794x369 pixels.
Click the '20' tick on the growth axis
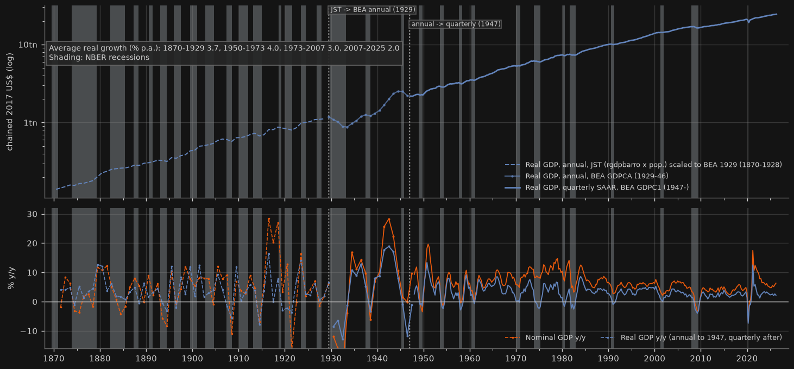tap(33, 243)
